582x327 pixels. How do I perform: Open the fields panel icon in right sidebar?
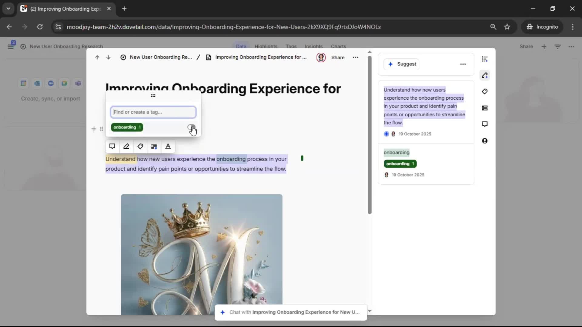485,108
